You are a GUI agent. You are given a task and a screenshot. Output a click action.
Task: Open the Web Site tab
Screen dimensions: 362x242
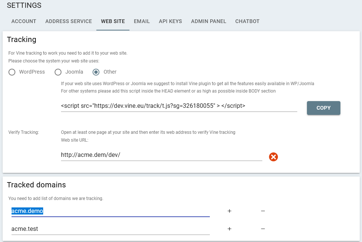pos(113,21)
